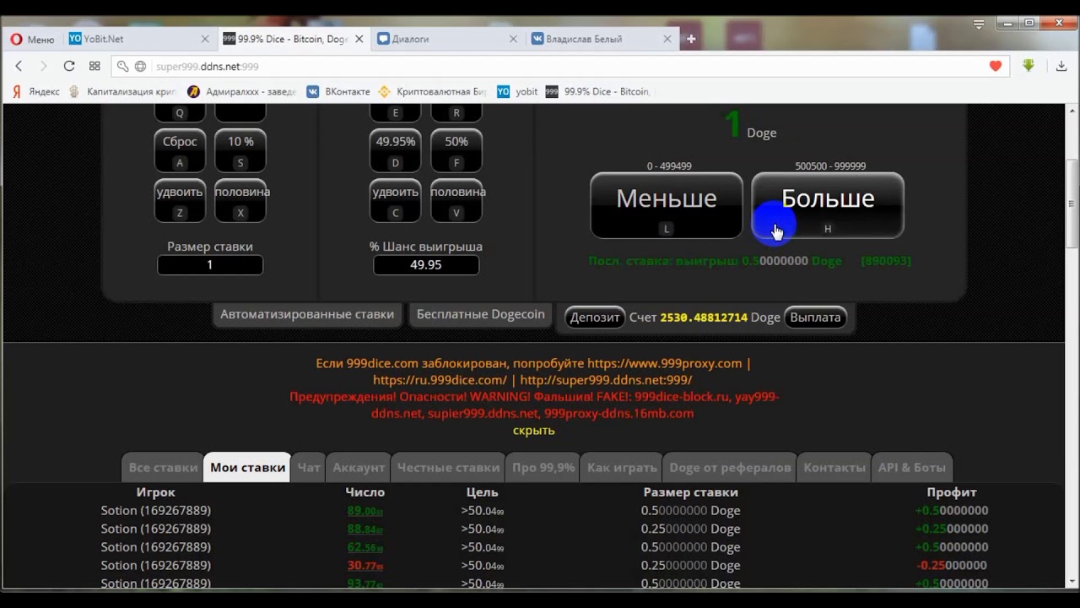Click the Депозит button
Image resolution: width=1080 pixels, height=608 pixels.
(x=595, y=318)
